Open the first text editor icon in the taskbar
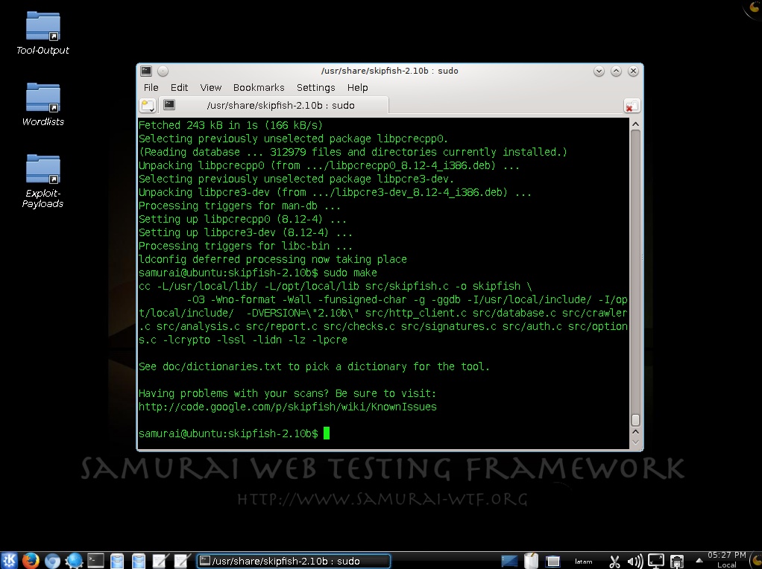This screenshot has width=762, height=569. pyautogui.click(x=160, y=561)
